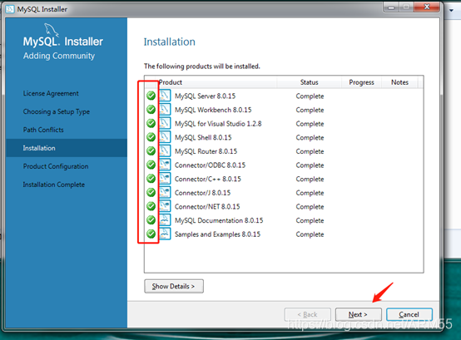461x340 pixels.
Task: Click the product icon of Connector/C++ 8.0.15
Action: click(165, 179)
